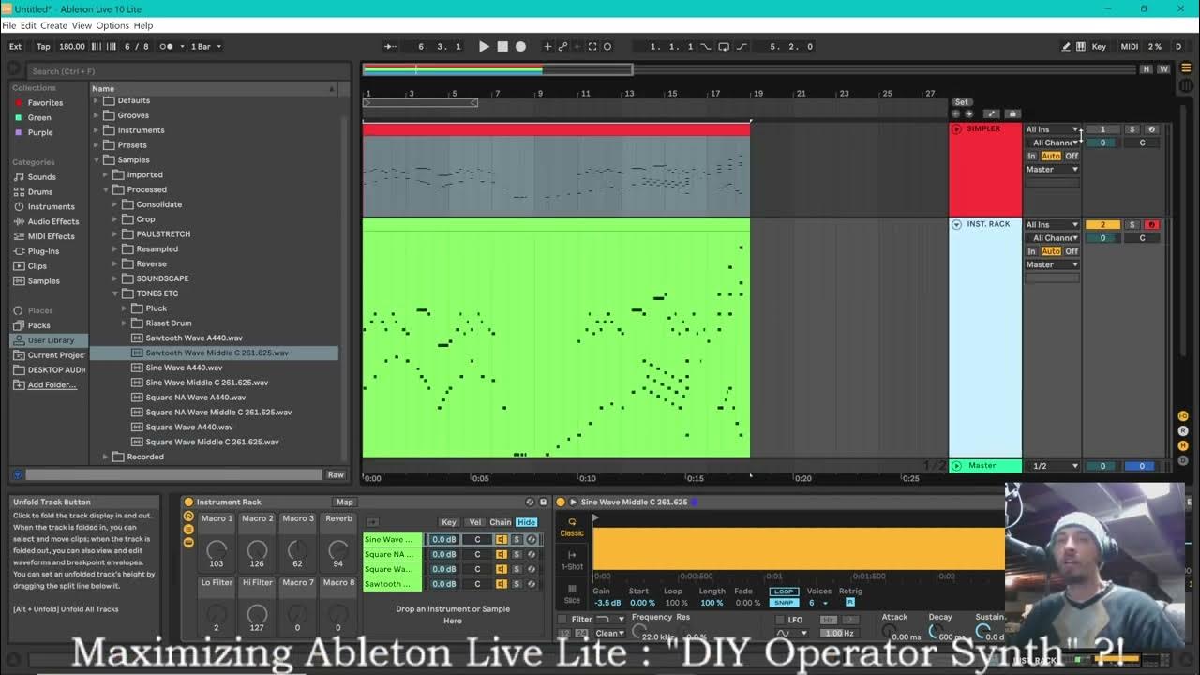The width and height of the screenshot is (1200, 675).
Task: Select the tempo field 180.00
Action: 72,46
